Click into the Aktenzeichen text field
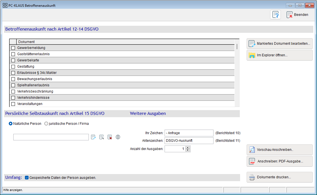The height and width of the screenshot is (195, 317). 189,141
